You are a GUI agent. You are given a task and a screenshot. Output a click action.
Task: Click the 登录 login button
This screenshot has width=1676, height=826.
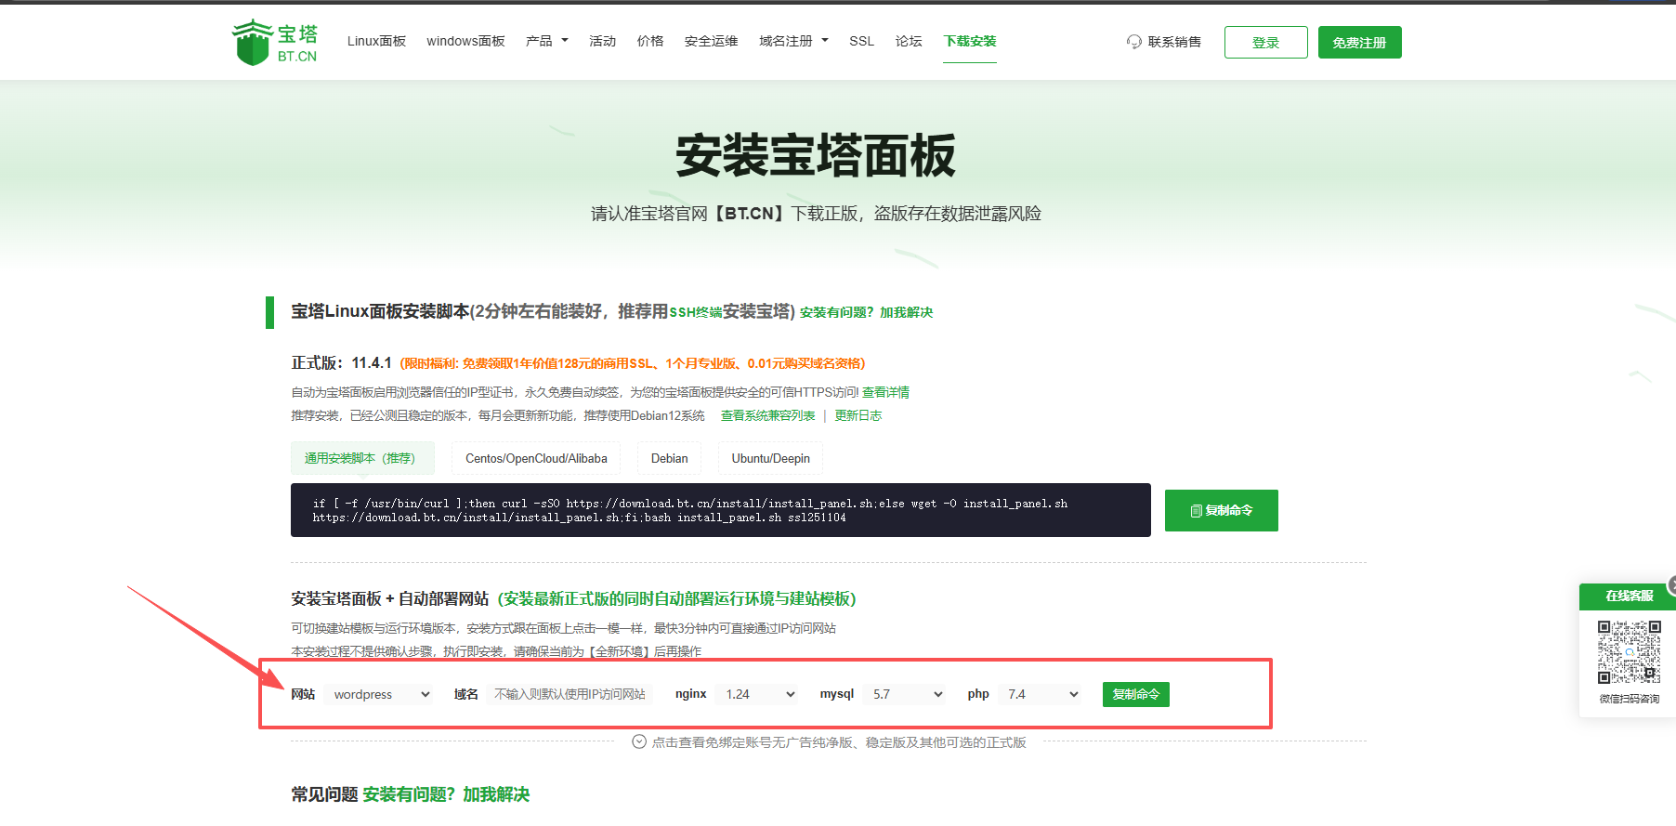pos(1265,43)
